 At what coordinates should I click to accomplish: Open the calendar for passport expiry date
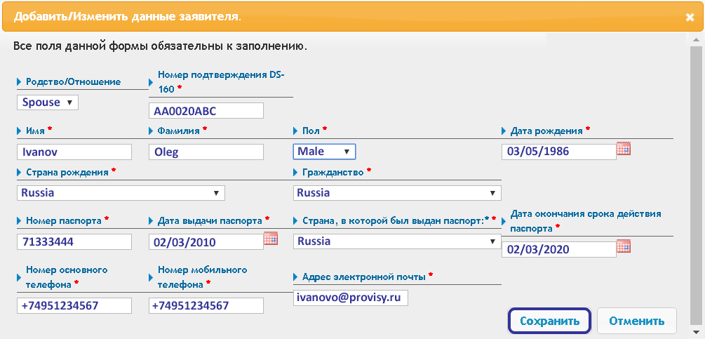624,246
